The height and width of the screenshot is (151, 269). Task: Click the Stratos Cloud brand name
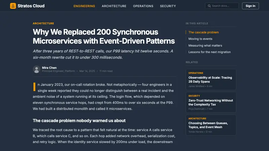pyautogui.click(x=31, y=6)
